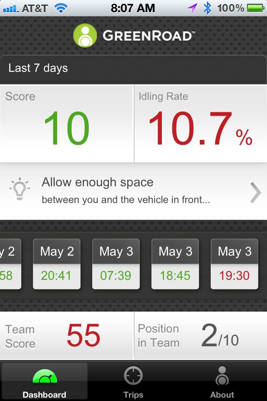Tap the Score 10 panel
This screenshot has height=401, width=267.
66,124
